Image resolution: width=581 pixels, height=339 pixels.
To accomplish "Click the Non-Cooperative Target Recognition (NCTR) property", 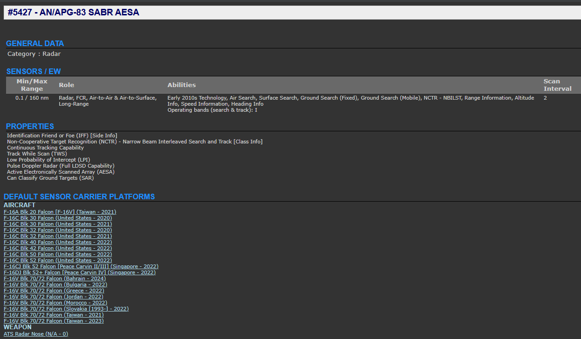I will pos(135,142).
